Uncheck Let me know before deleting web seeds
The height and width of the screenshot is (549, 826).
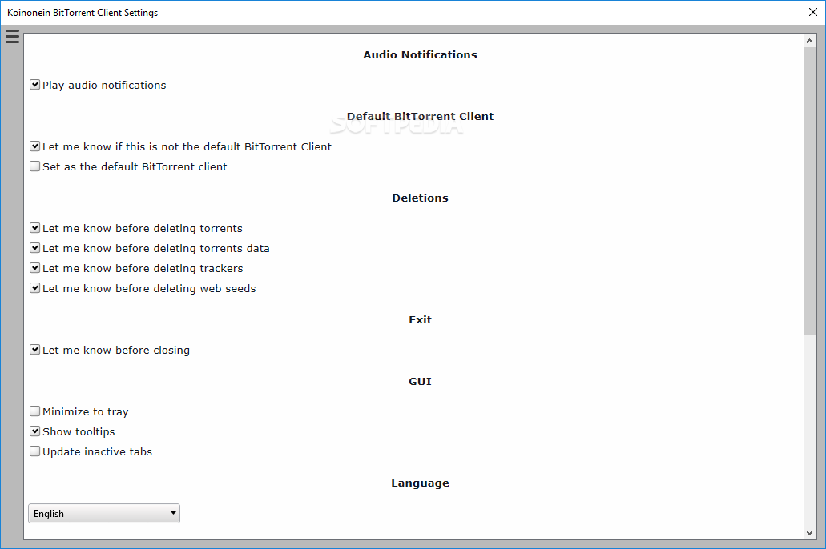(x=34, y=288)
